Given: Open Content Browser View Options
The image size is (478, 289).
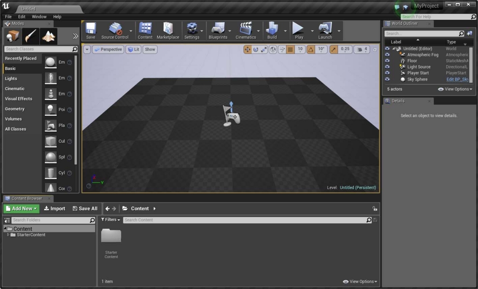Looking at the screenshot, I should pyautogui.click(x=360, y=282).
